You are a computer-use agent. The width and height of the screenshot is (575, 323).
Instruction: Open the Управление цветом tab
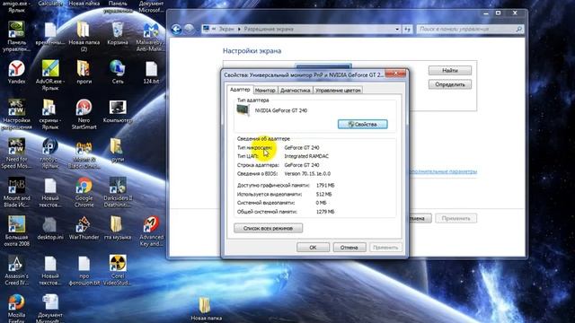(x=338, y=90)
